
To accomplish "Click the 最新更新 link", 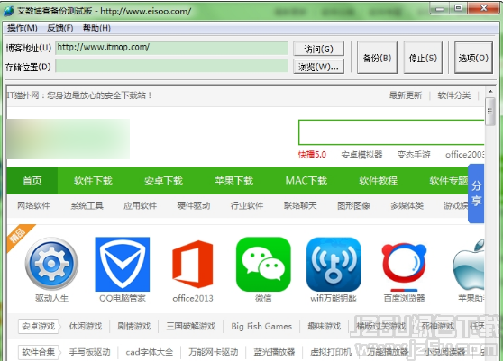I will (406, 95).
